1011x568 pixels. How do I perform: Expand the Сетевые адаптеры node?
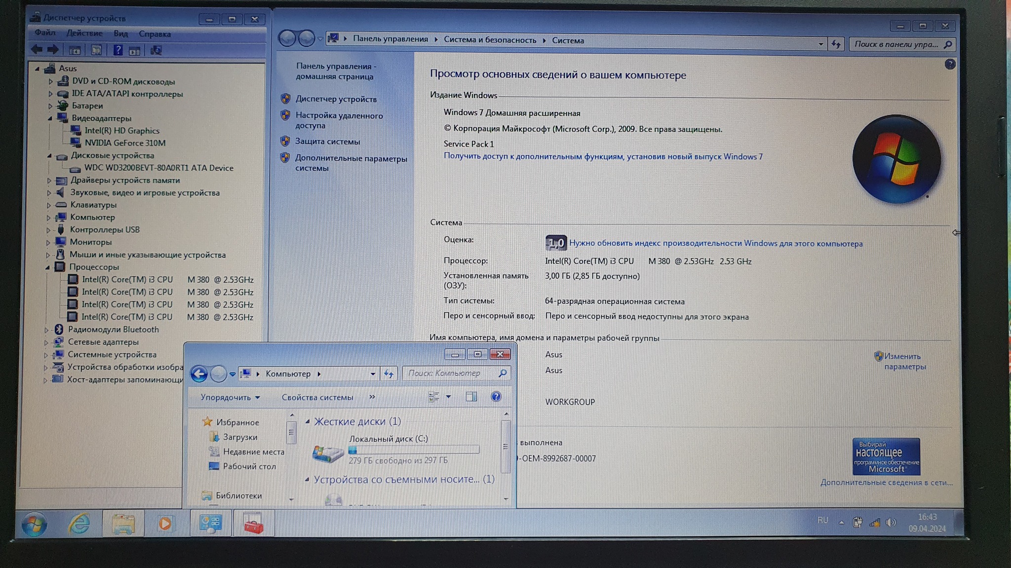click(46, 342)
